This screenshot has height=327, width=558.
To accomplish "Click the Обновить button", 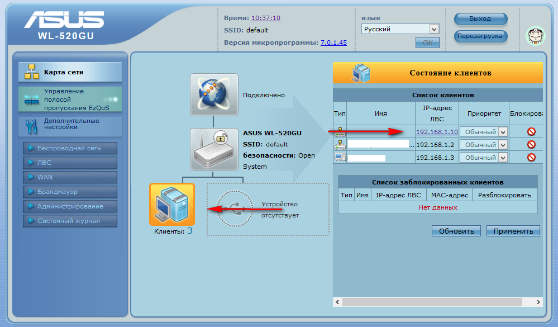I will coord(456,231).
